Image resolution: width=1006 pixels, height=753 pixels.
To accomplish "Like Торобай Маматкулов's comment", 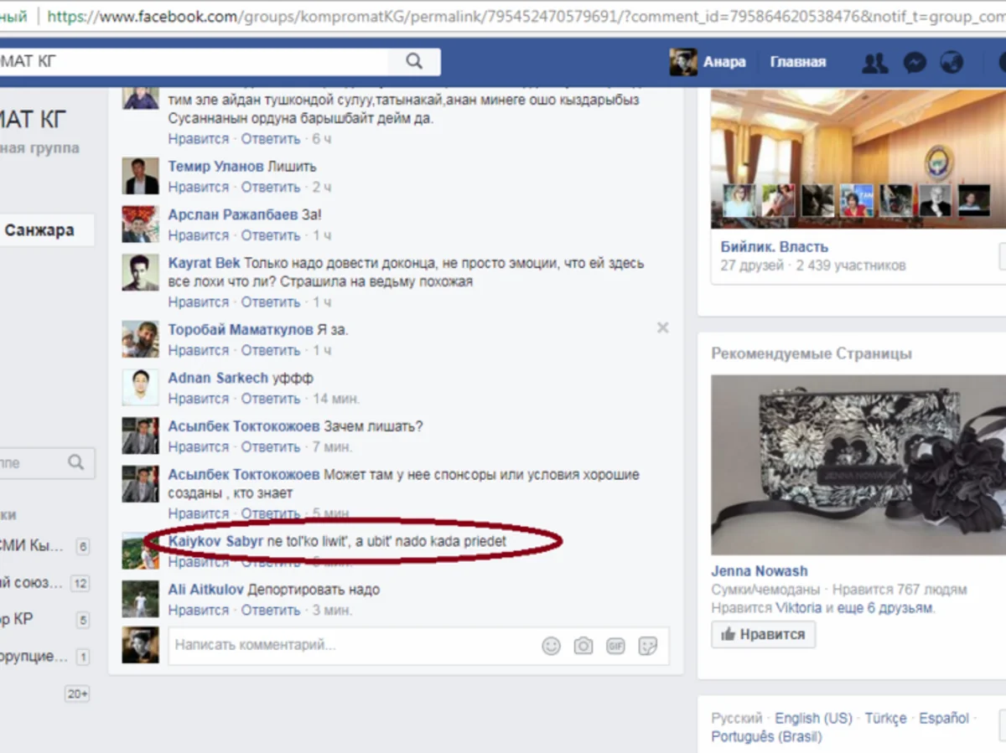I will point(199,350).
